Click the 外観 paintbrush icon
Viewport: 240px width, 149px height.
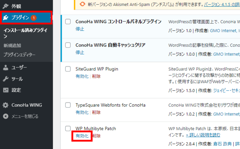click(6, 6)
